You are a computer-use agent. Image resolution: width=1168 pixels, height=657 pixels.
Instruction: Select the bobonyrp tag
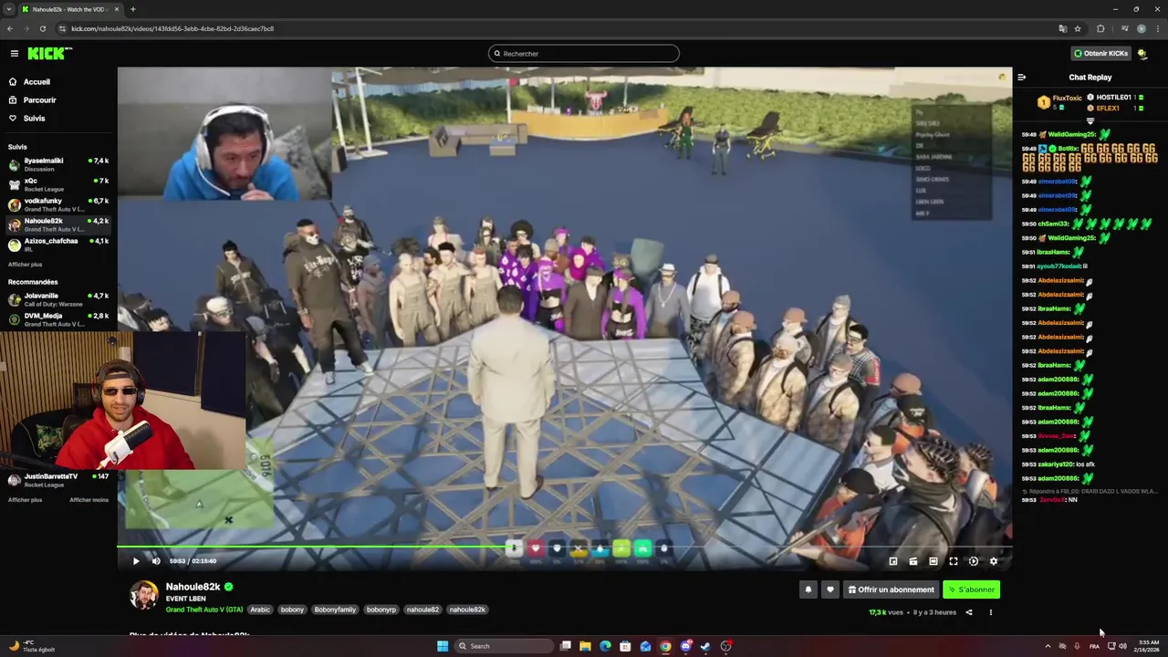pos(381,610)
